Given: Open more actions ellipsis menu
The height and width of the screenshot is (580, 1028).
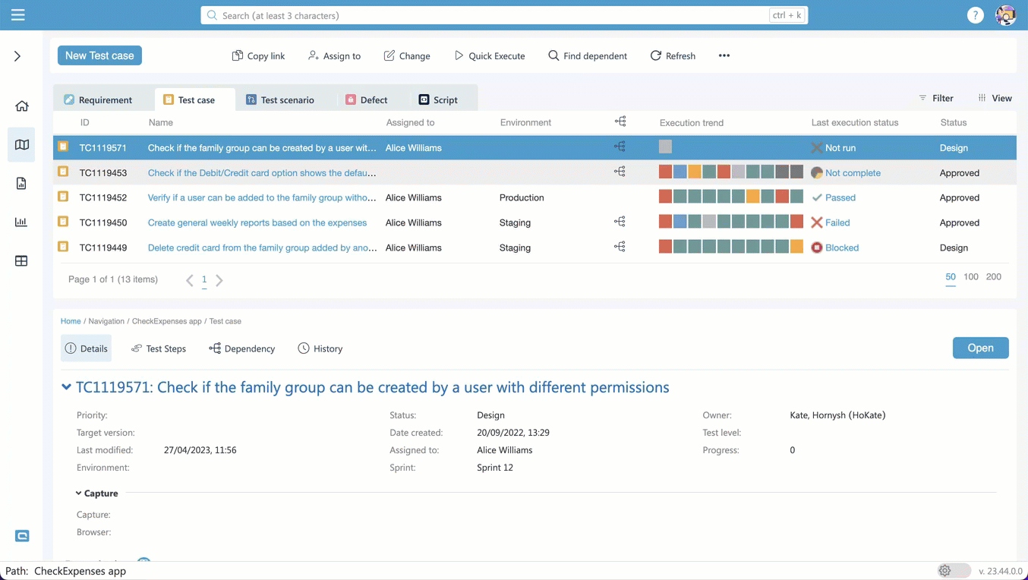Looking at the screenshot, I should [x=724, y=55].
